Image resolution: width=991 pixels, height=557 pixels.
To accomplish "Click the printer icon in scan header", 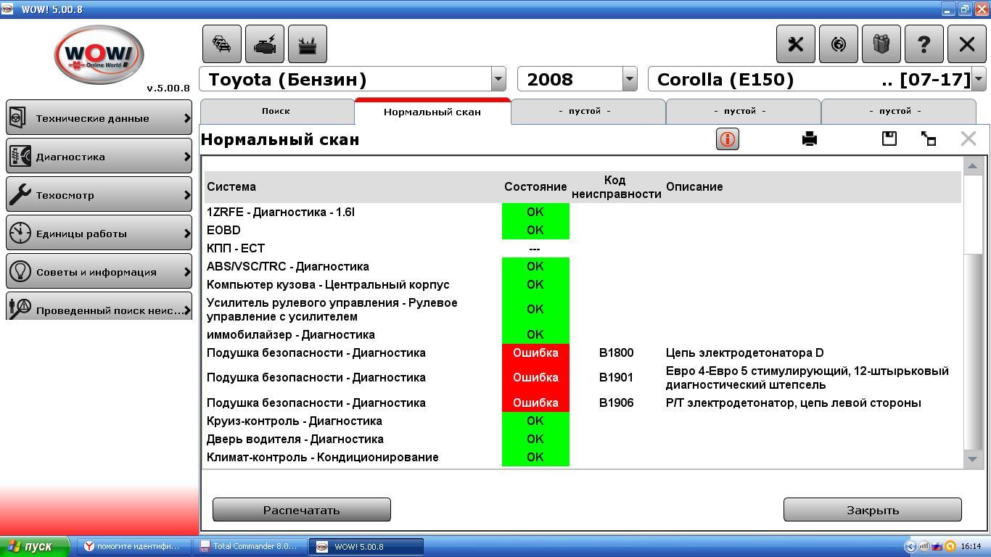I will [x=810, y=139].
